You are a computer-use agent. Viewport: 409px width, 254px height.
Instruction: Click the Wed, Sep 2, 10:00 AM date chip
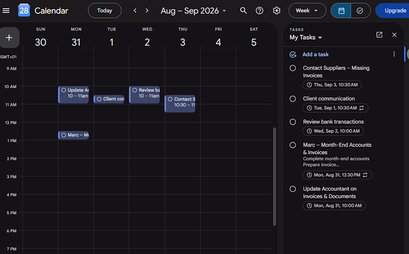333,131
